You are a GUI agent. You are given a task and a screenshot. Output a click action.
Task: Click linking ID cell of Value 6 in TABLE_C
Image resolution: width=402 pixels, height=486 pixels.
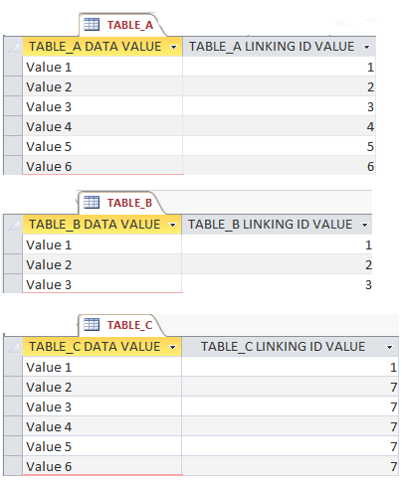click(x=290, y=466)
